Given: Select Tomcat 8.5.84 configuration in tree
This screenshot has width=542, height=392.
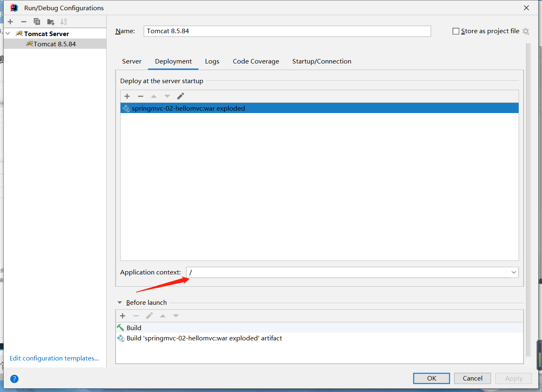Looking at the screenshot, I should (x=55, y=44).
